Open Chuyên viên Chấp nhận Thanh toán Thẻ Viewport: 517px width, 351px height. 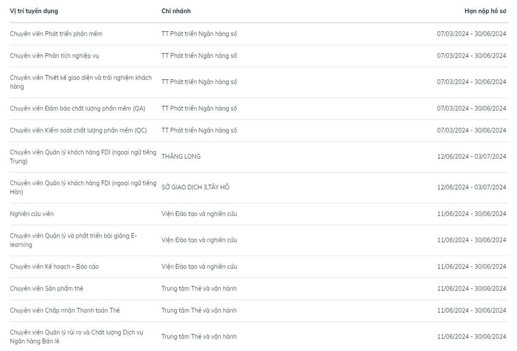[x=65, y=311]
